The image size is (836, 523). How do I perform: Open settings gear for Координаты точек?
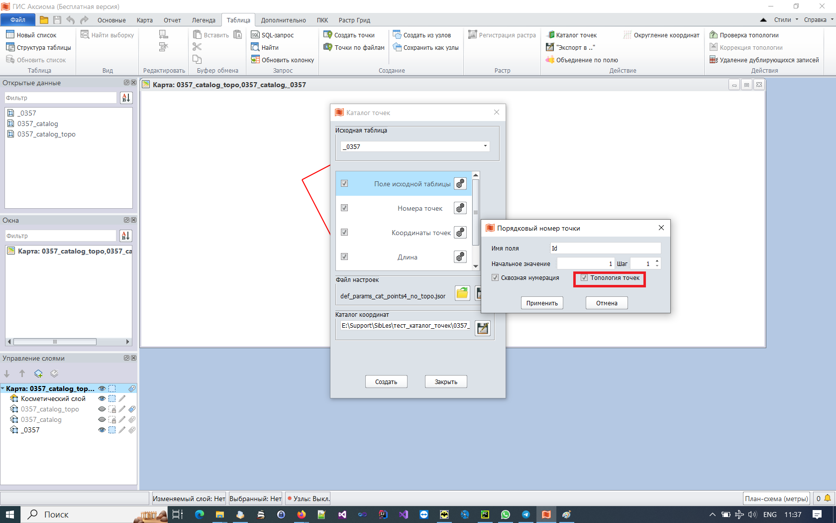tap(460, 233)
